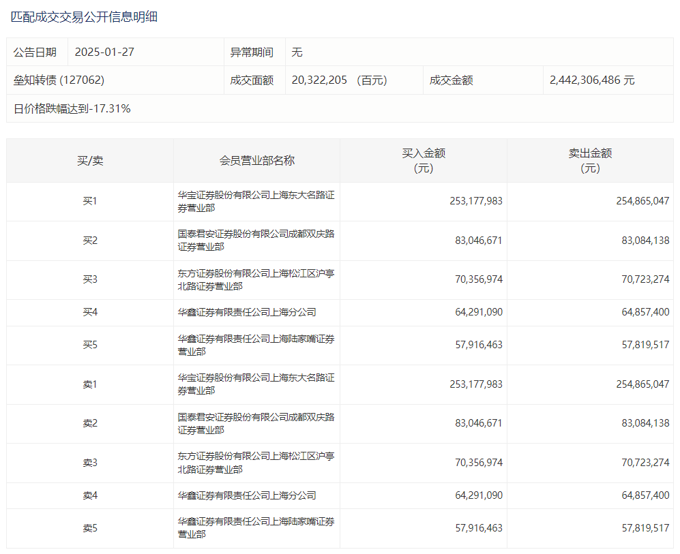Click the 买入金额 (元) column header
The width and height of the screenshot is (680, 554).
coord(424,161)
